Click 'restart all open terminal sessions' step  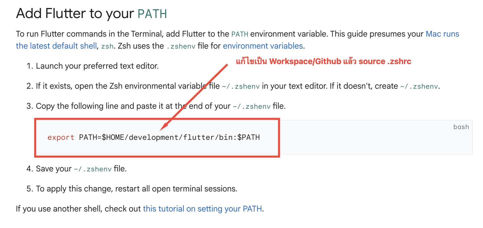click(x=137, y=189)
